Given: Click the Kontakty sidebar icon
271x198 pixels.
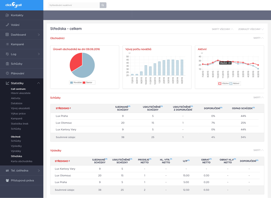Looking at the screenshot, I should coord(7,15).
